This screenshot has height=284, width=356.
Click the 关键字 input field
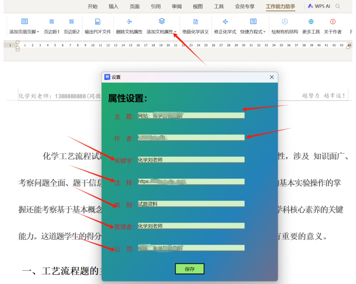[191, 160]
